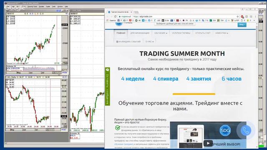Open Window menu in charting app
This screenshot has height=150, width=267.
pyautogui.click(x=60, y=7)
